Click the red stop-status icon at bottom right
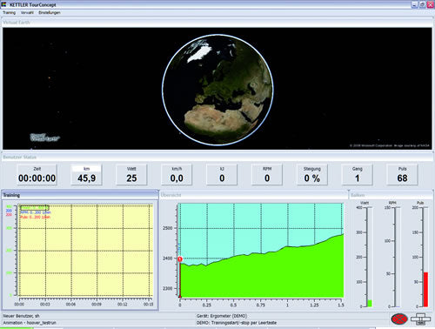This screenshot has height=329, width=435. pos(399,319)
